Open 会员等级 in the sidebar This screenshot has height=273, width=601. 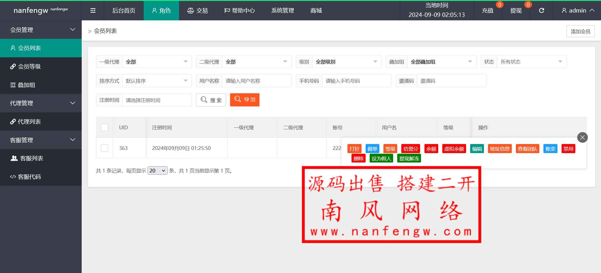(x=41, y=66)
